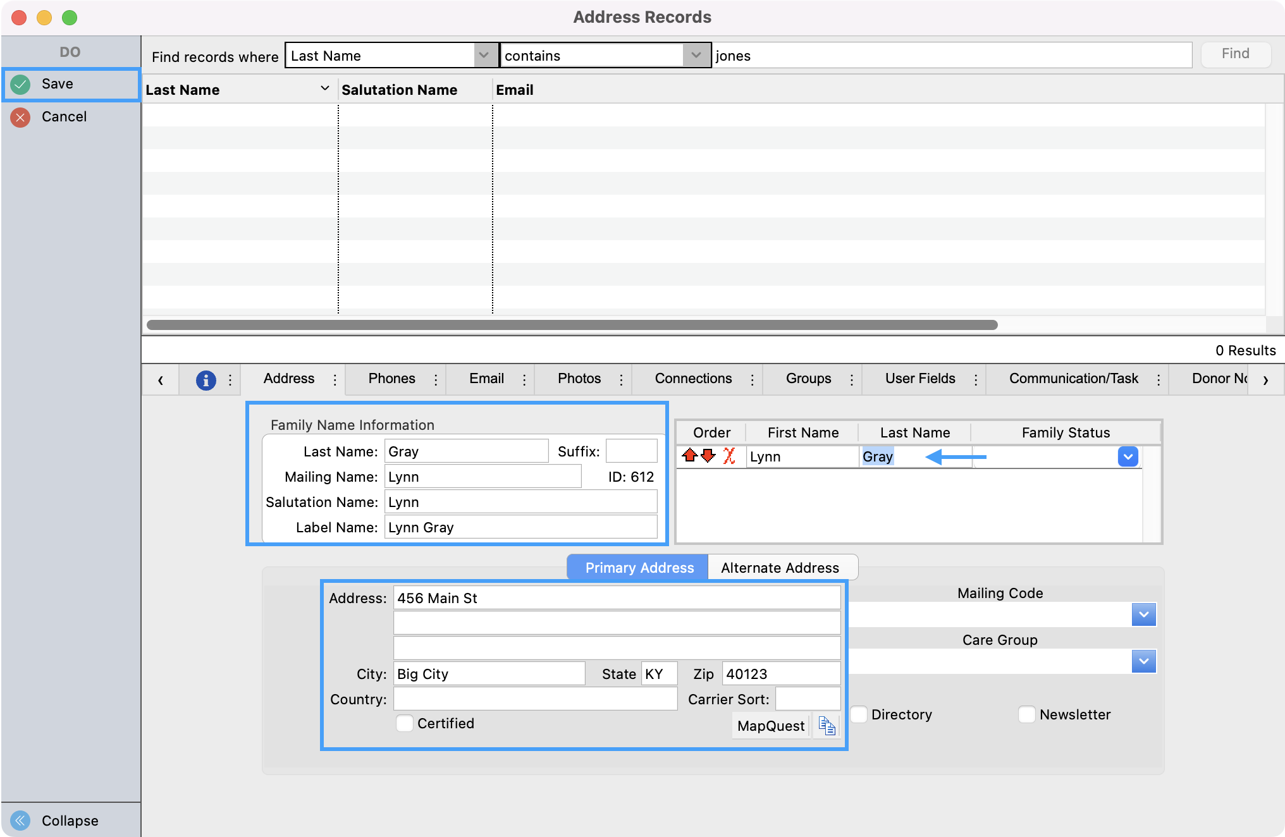The width and height of the screenshot is (1285, 837).
Task: Click the MapQuest button
Action: point(771,726)
